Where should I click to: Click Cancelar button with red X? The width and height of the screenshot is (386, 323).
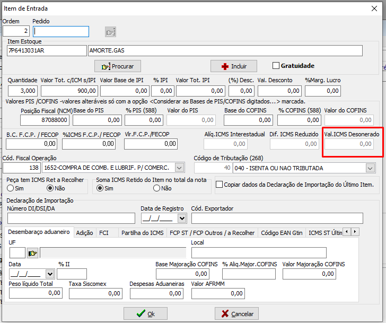point(236,313)
